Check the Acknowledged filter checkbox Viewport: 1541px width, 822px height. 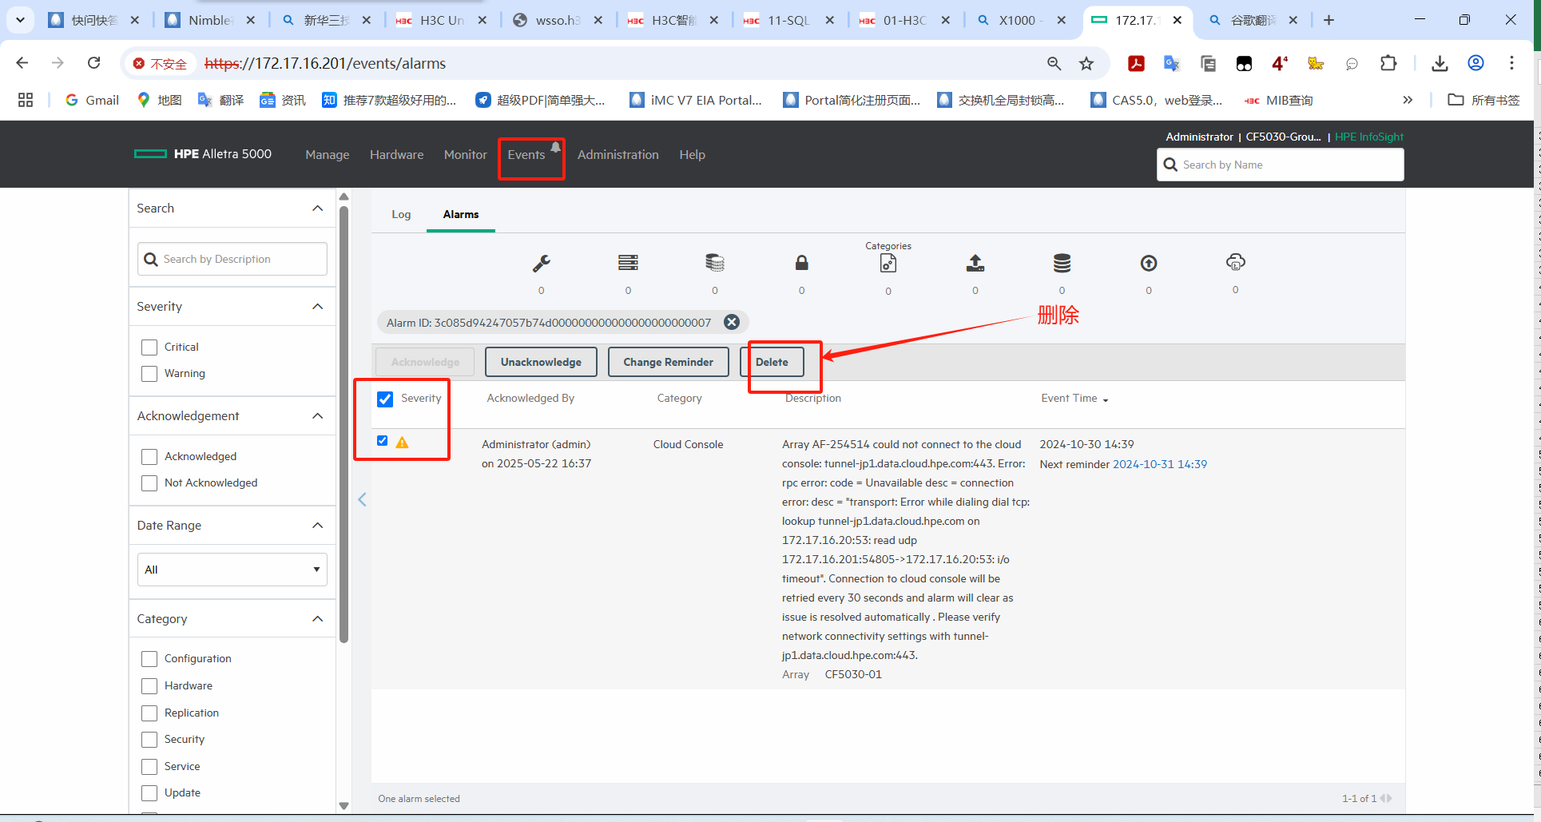tap(149, 457)
